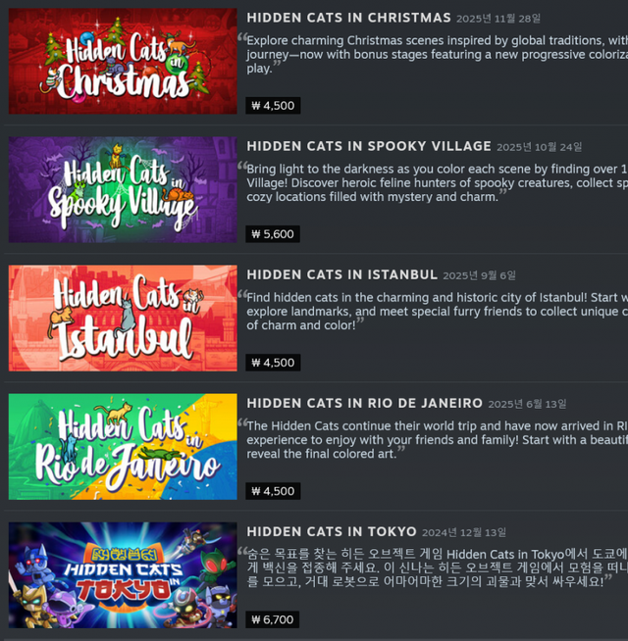Open the Hidden Cats in Christmas banner image
The width and height of the screenshot is (628, 641).
coord(123,62)
